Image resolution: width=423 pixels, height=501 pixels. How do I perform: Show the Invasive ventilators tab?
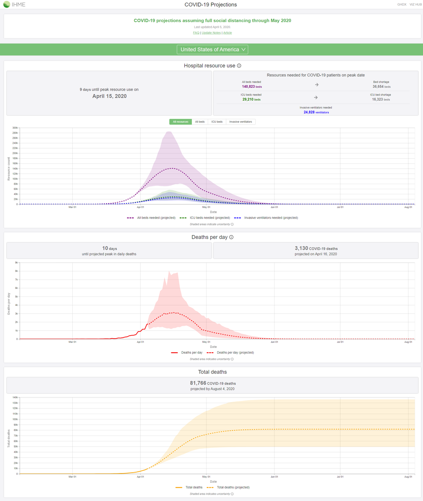[241, 122]
